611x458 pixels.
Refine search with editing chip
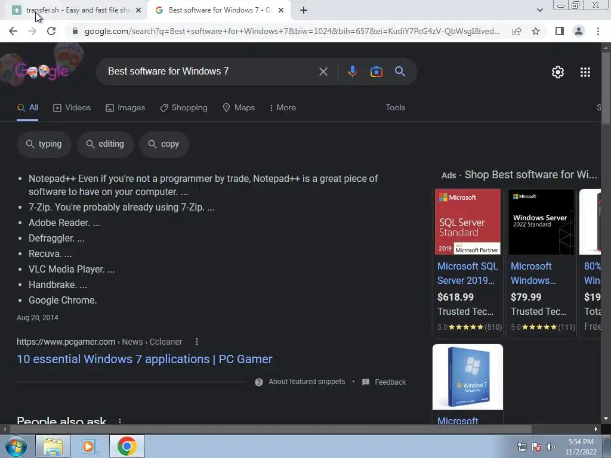pyautogui.click(x=105, y=144)
